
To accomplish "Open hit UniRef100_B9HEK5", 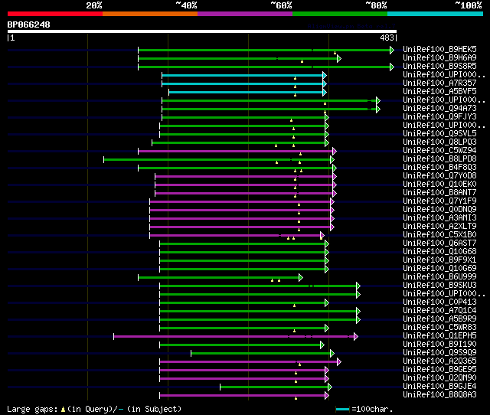I will click(x=439, y=49).
